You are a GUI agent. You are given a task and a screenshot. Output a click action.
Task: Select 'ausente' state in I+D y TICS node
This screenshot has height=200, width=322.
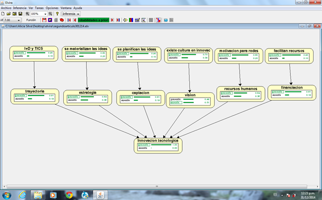pyautogui.click(x=18, y=56)
